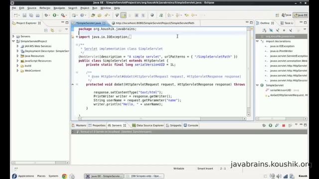Expand the build folder node
319x179 pixels.
click(x=18, y=66)
